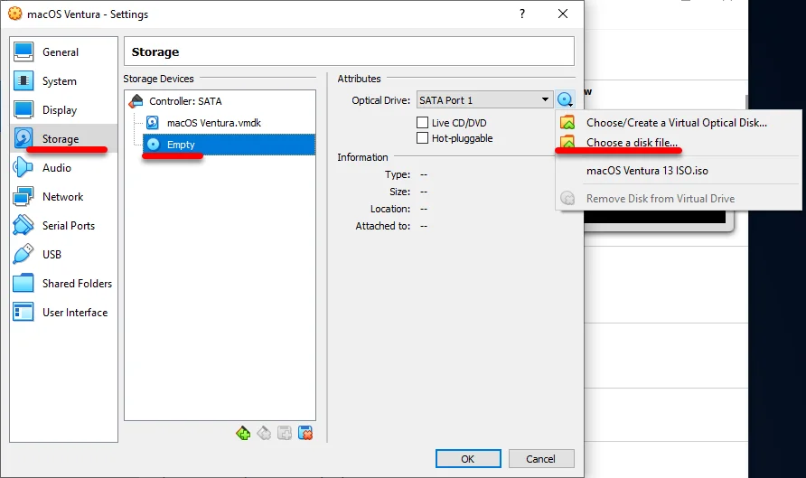This screenshot has width=806, height=478.
Task: Click the Empty optical drive disc icon
Action: [154, 145]
